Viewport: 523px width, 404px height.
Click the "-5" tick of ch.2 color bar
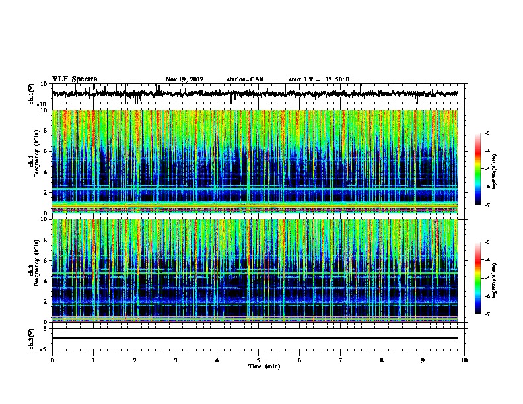point(487,278)
